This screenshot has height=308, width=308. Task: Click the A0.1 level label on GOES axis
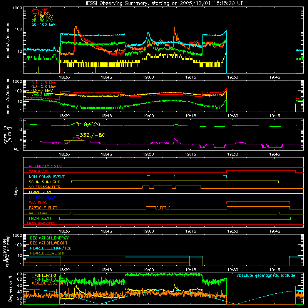18,149
